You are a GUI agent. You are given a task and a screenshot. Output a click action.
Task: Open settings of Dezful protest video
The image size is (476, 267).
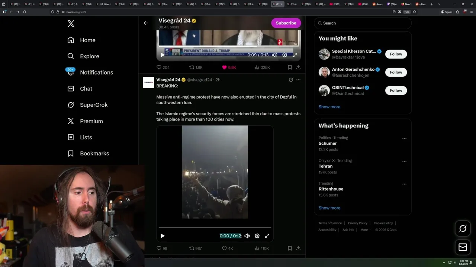tap(257, 236)
